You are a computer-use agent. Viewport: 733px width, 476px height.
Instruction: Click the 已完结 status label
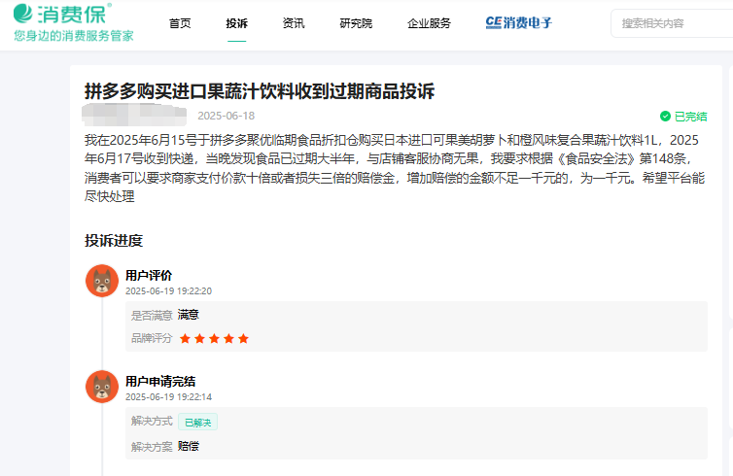690,117
